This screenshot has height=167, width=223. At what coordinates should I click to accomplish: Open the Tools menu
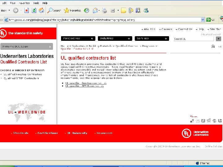pyautogui.click(x=36, y=3)
